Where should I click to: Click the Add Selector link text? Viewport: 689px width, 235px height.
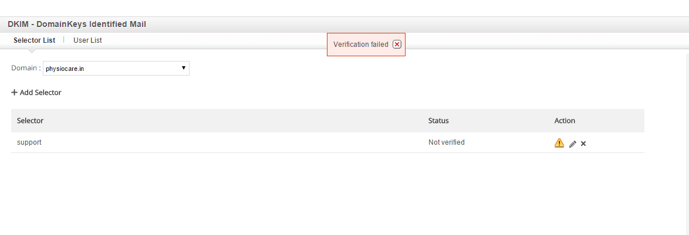[40, 93]
